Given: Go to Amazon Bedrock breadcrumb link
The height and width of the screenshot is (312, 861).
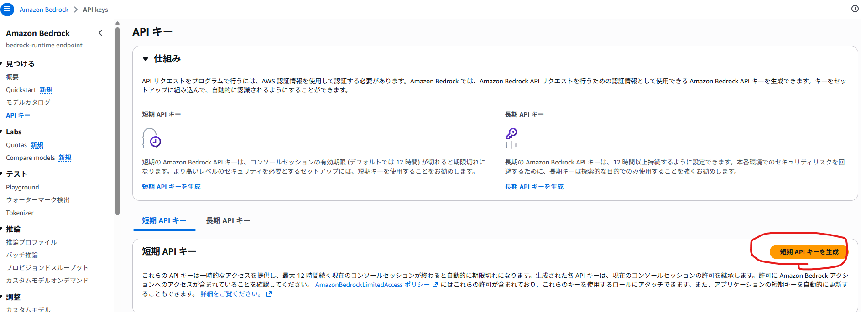Looking at the screenshot, I should click(44, 10).
